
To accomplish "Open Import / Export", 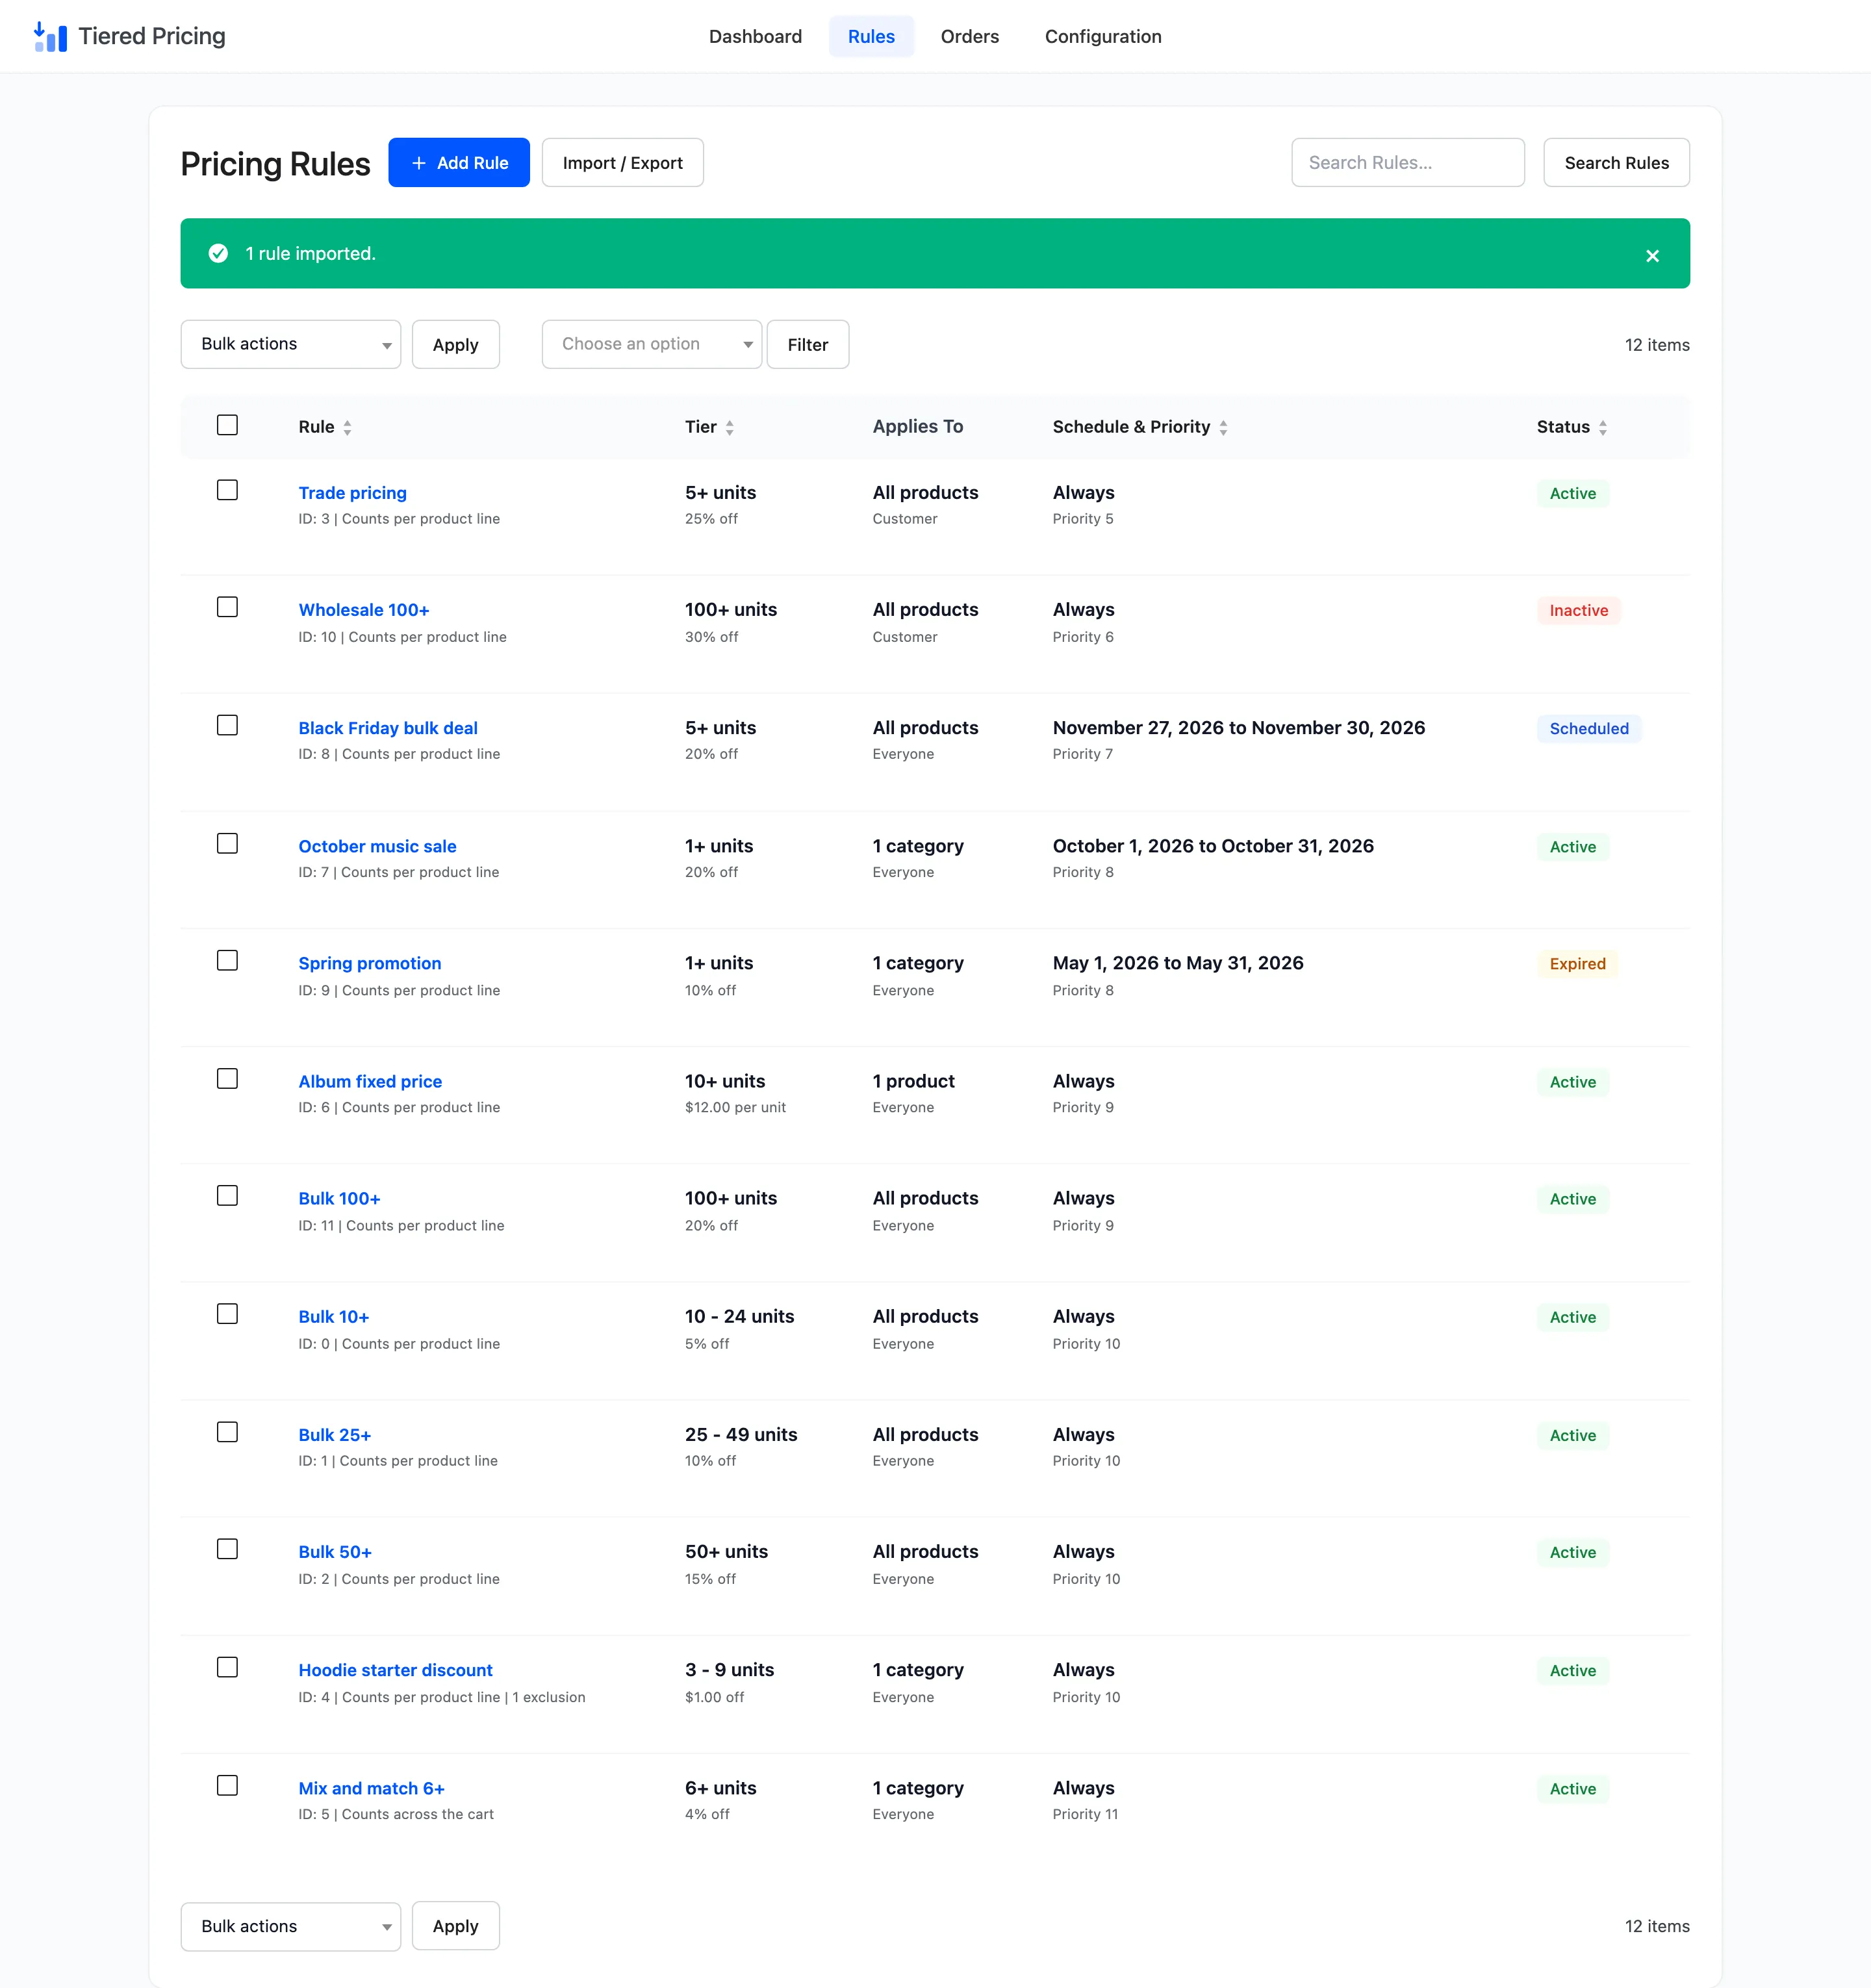I will coord(623,163).
